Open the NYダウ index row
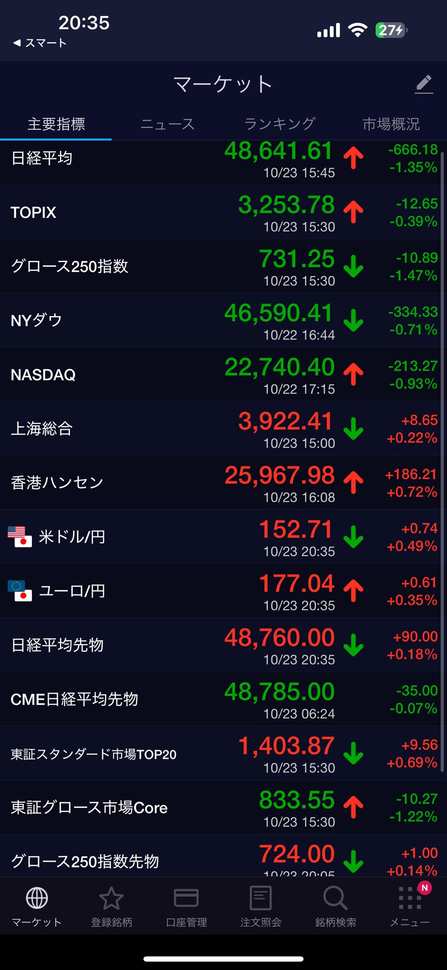Viewport: 447px width, 970px height. click(x=37, y=320)
